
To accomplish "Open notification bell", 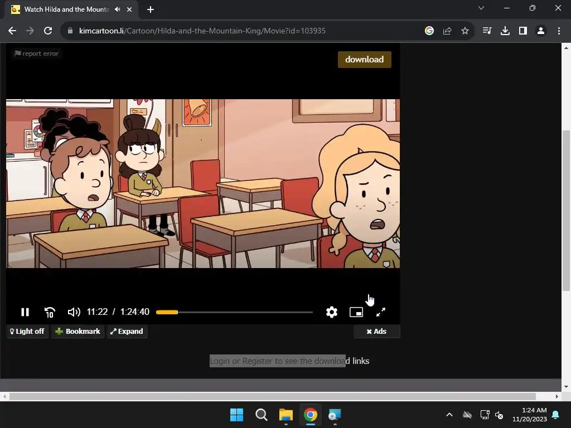I will pyautogui.click(x=556, y=415).
